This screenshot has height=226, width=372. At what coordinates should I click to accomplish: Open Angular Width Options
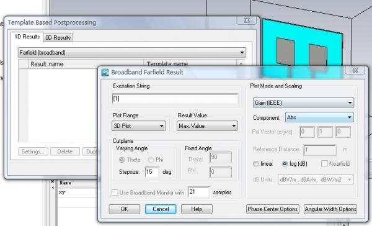330,209
